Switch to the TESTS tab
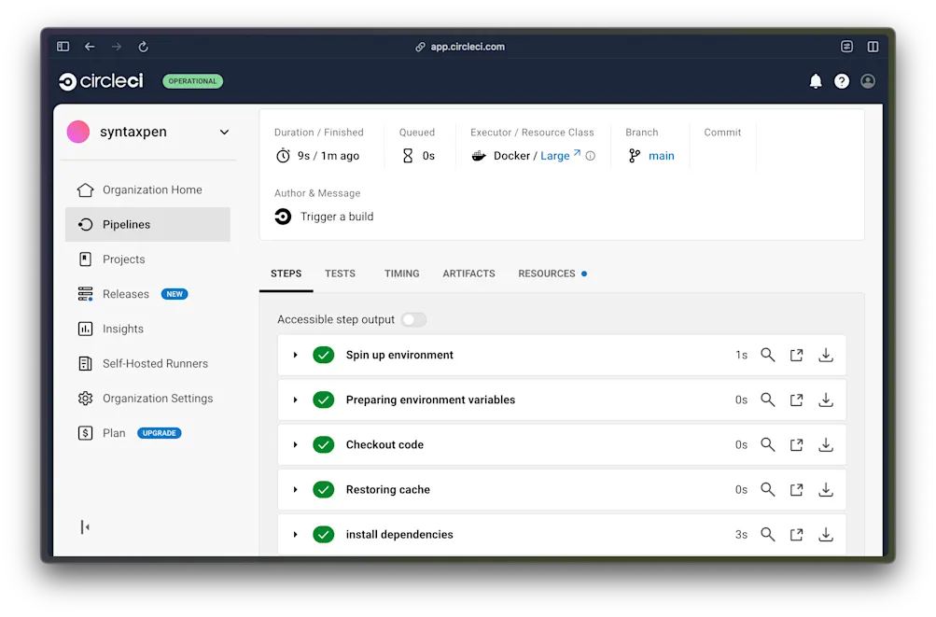 [340, 273]
